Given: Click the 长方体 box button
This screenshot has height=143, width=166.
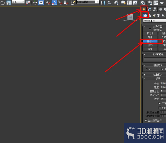Looking at the screenshot, I should [x=150, y=33].
